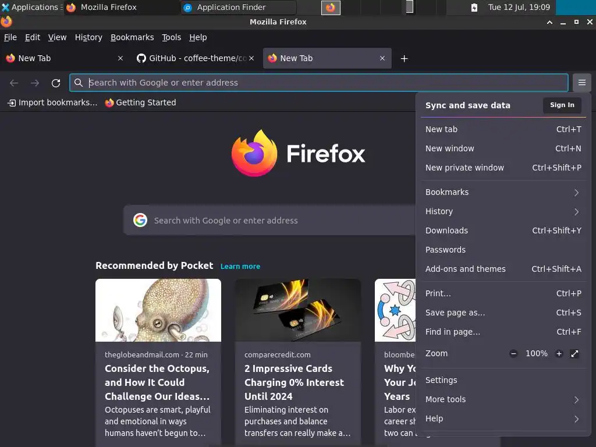
Task: Open a new tab with plus button
Action: pos(404,59)
